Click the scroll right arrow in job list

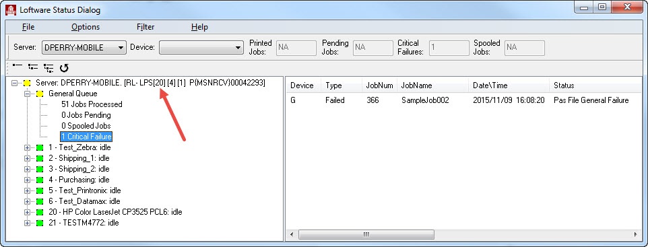point(636,235)
